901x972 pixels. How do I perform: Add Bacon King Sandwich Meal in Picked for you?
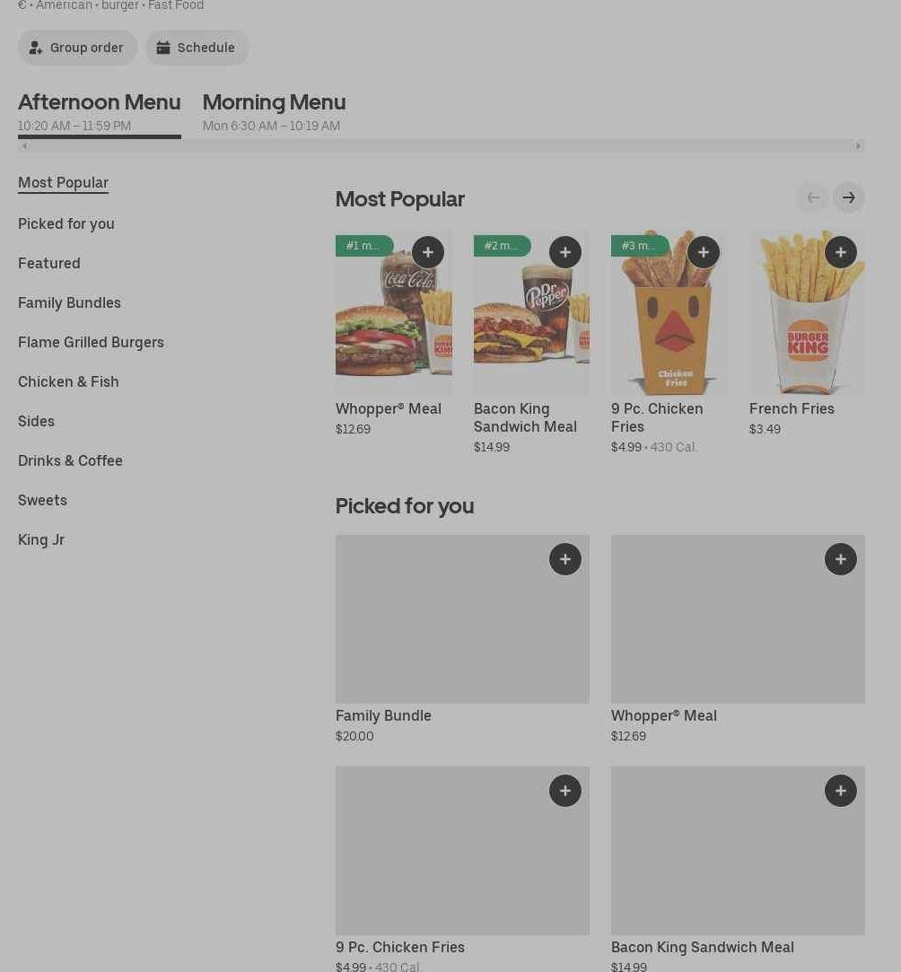click(841, 791)
